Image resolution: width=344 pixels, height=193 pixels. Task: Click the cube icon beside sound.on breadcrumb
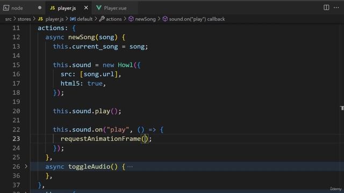coord(165,19)
